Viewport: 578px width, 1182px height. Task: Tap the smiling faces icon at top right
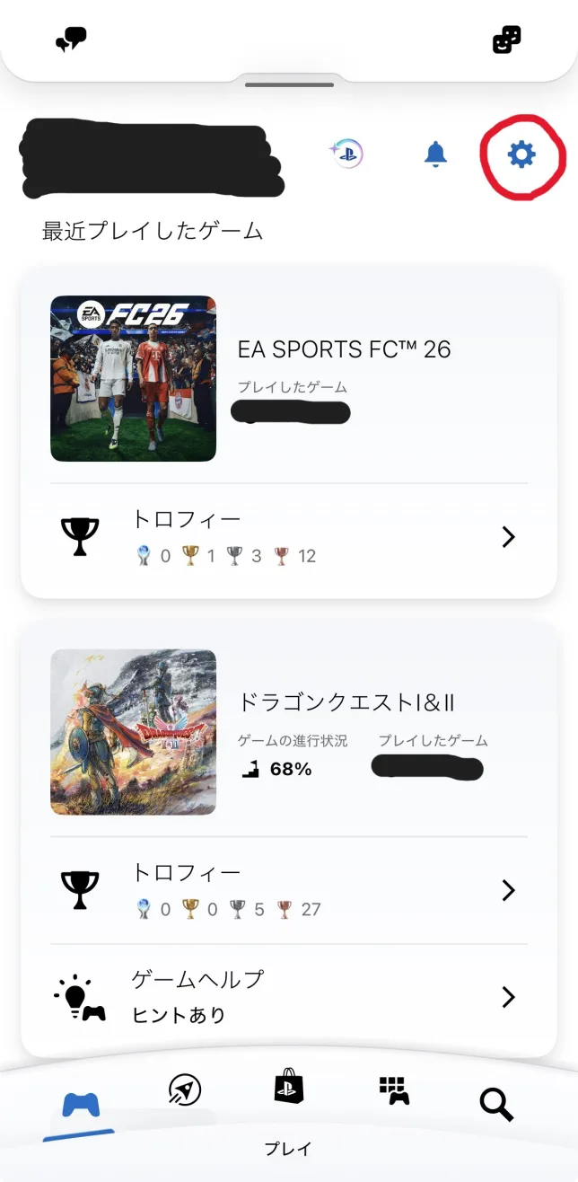[506, 40]
